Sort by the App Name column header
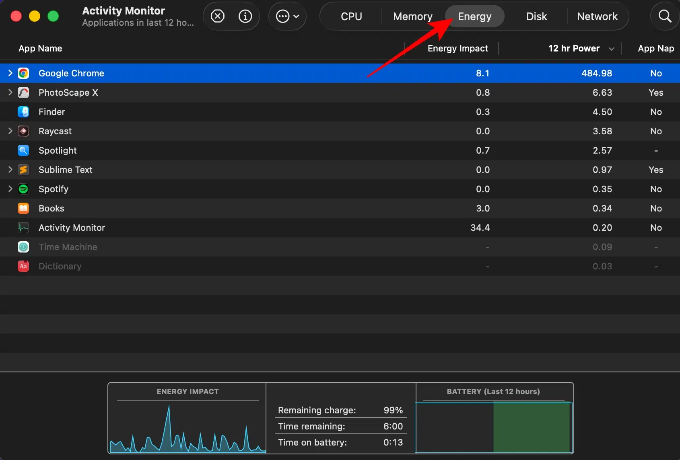680x460 pixels. coord(40,49)
